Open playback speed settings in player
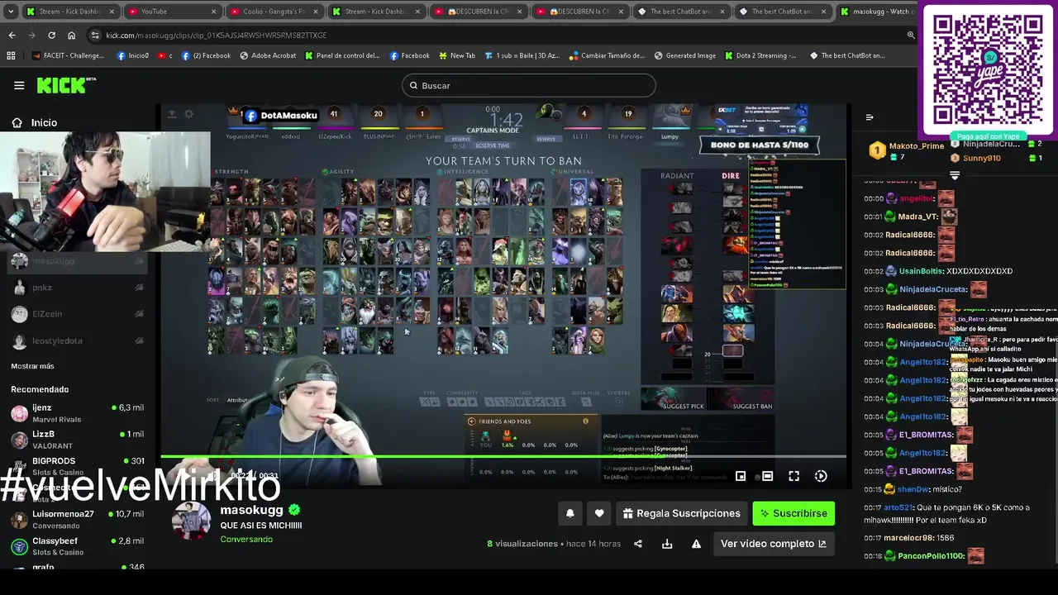The width and height of the screenshot is (1058, 595). pyautogui.click(x=821, y=476)
